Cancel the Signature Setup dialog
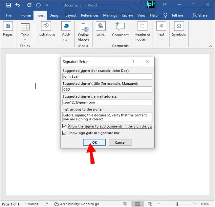This screenshot has height=207, width=215. (120, 142)
